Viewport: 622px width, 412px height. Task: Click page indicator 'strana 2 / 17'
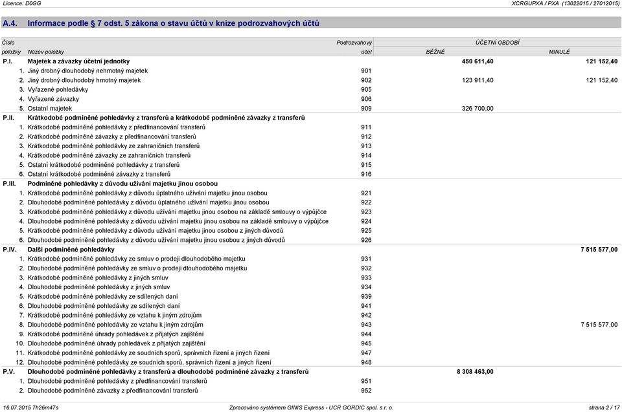tap(604, 407)
